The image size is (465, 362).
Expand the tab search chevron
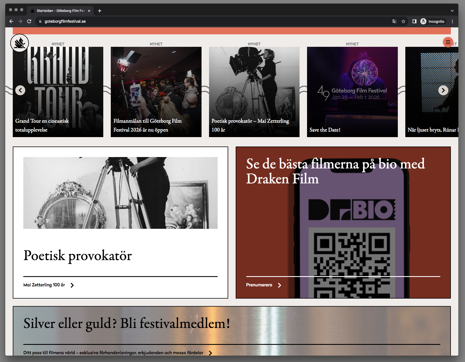[452, 11]
